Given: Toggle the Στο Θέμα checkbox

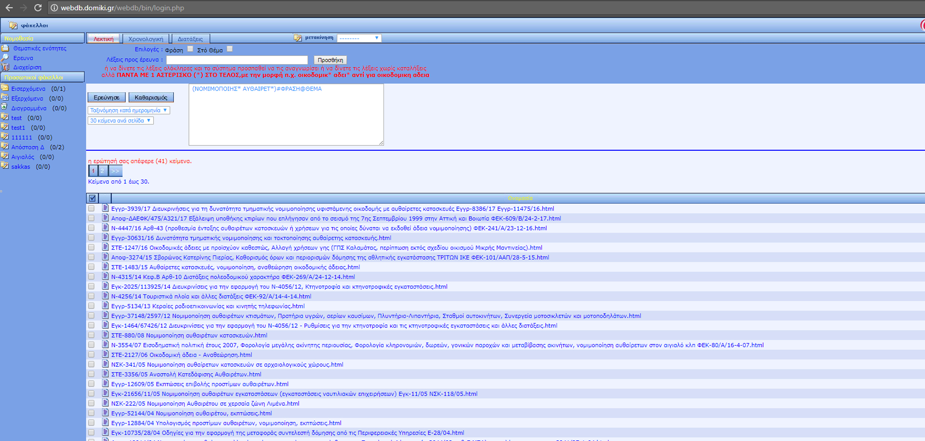Looking at the screenshot, I should pos(230,49).
